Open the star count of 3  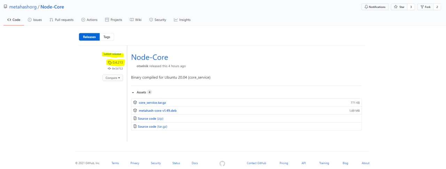click(x=411, y=7)
